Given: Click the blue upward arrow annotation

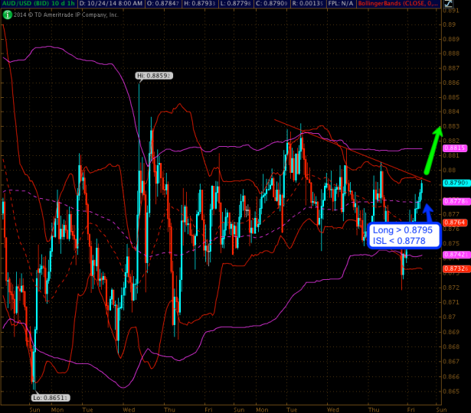Looking at the screenshot, I should 427,211.
